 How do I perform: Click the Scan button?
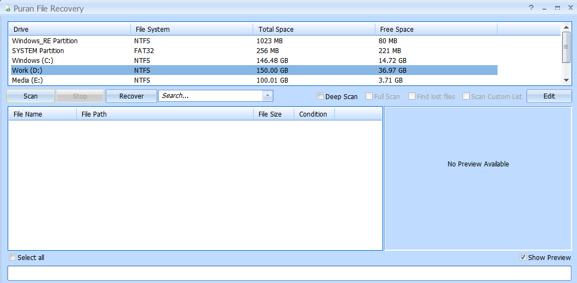point(31,96)
